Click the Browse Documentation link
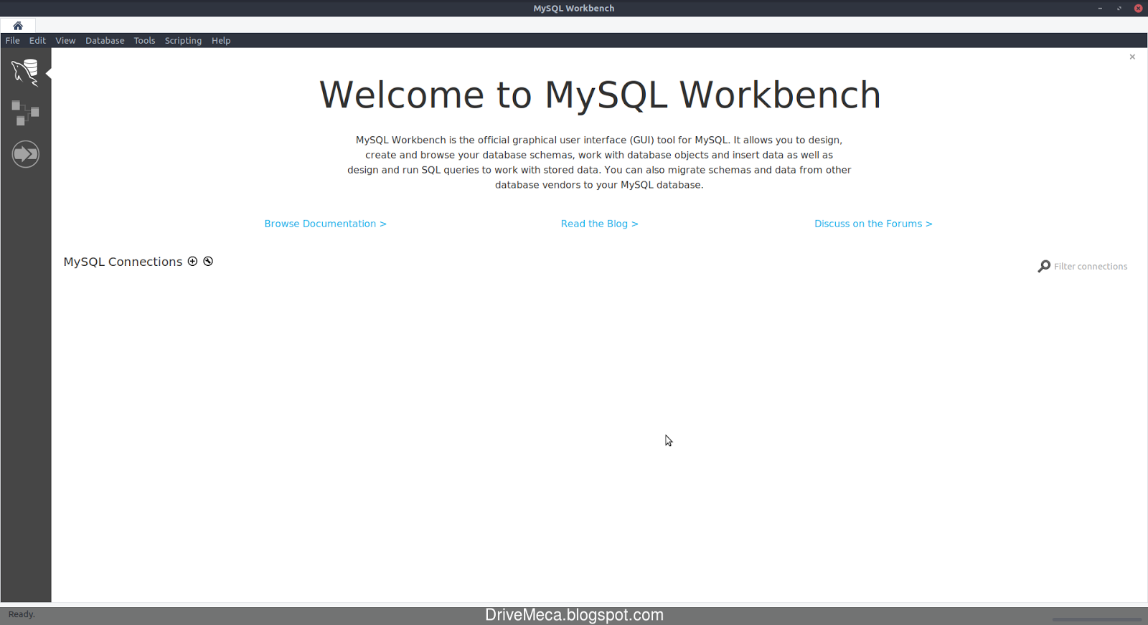This screenshot has height=625, width=1148. 325,224
